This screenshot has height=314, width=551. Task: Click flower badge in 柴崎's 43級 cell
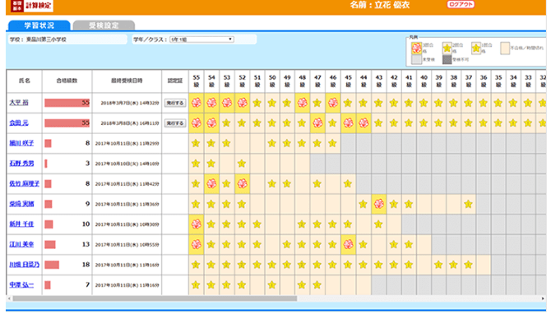coord(378,204)
